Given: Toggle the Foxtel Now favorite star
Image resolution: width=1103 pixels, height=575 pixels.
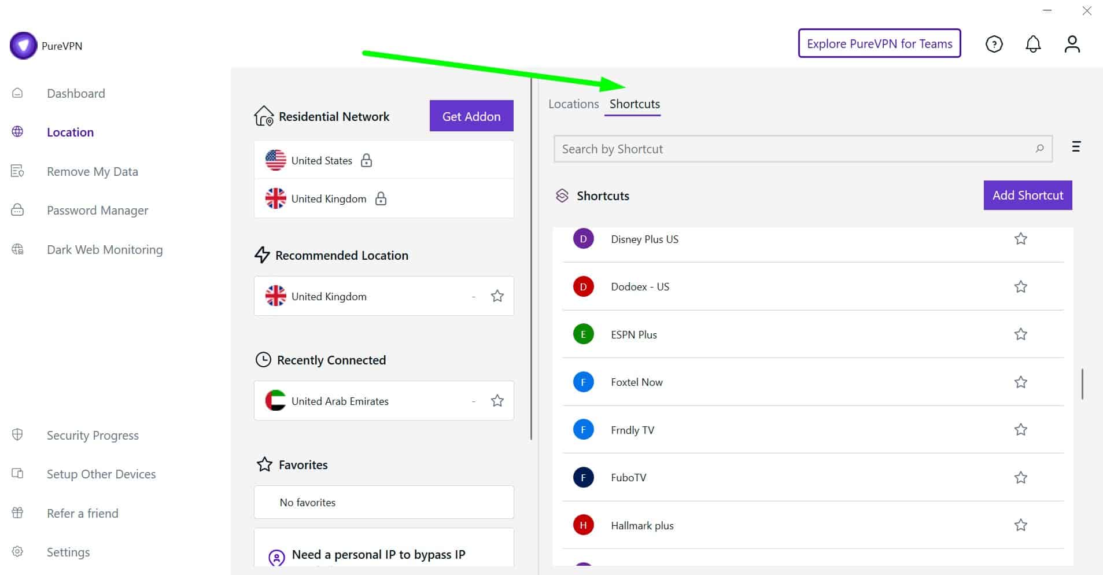Looking at the screenshot, I should pyautogui.click(x=1021, y=382).
